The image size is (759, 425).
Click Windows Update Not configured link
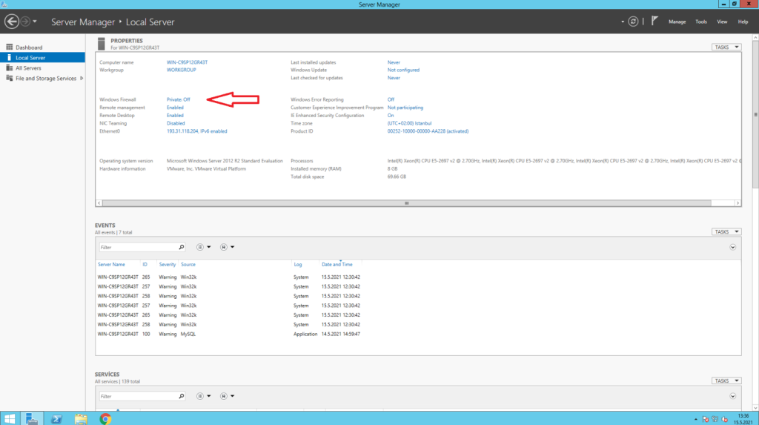click(x=403, y=70)
